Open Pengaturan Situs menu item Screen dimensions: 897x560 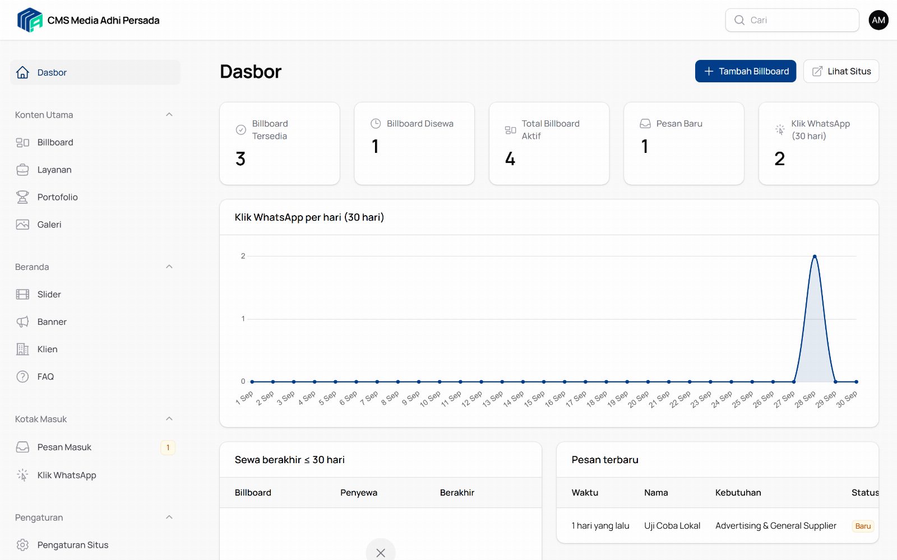[x=95, y=545]
